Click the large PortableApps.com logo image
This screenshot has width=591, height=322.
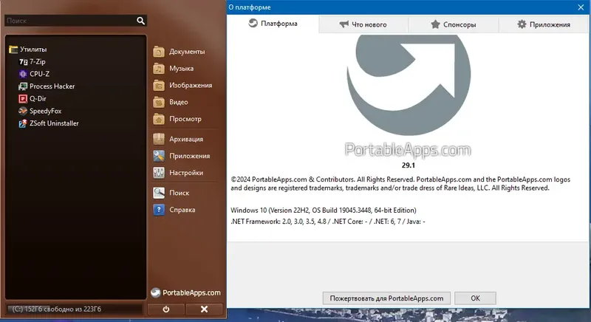409,96
